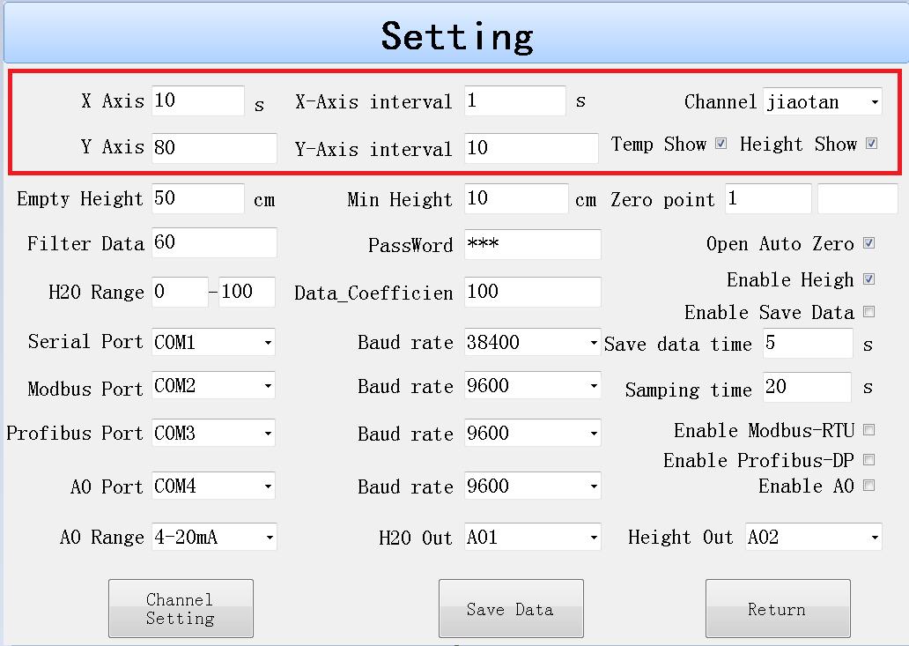Expand the AO Range 4-20mA dropdown
The image size is (909, 646).
[x=213, y=537]
